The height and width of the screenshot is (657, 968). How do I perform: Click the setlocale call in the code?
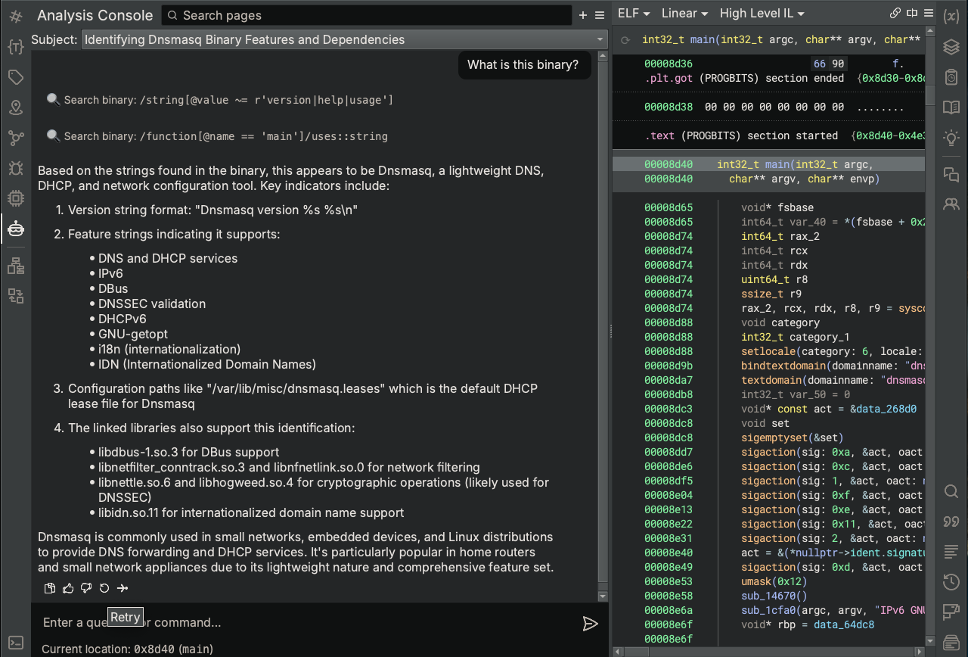[832, 351]
